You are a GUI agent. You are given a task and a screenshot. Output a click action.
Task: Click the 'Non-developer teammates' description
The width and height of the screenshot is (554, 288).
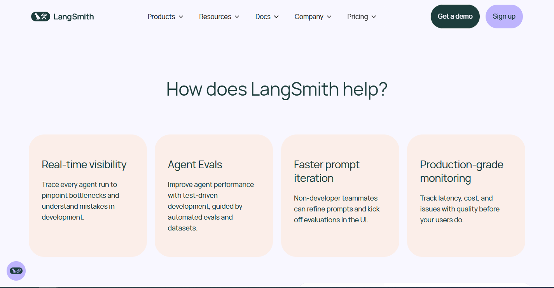337,209
